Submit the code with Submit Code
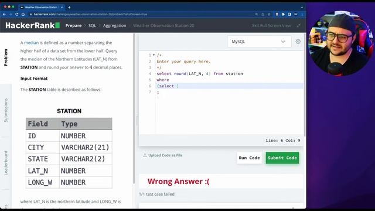The width and height of the screenshot is (375, 211). (x=282, y=158)
